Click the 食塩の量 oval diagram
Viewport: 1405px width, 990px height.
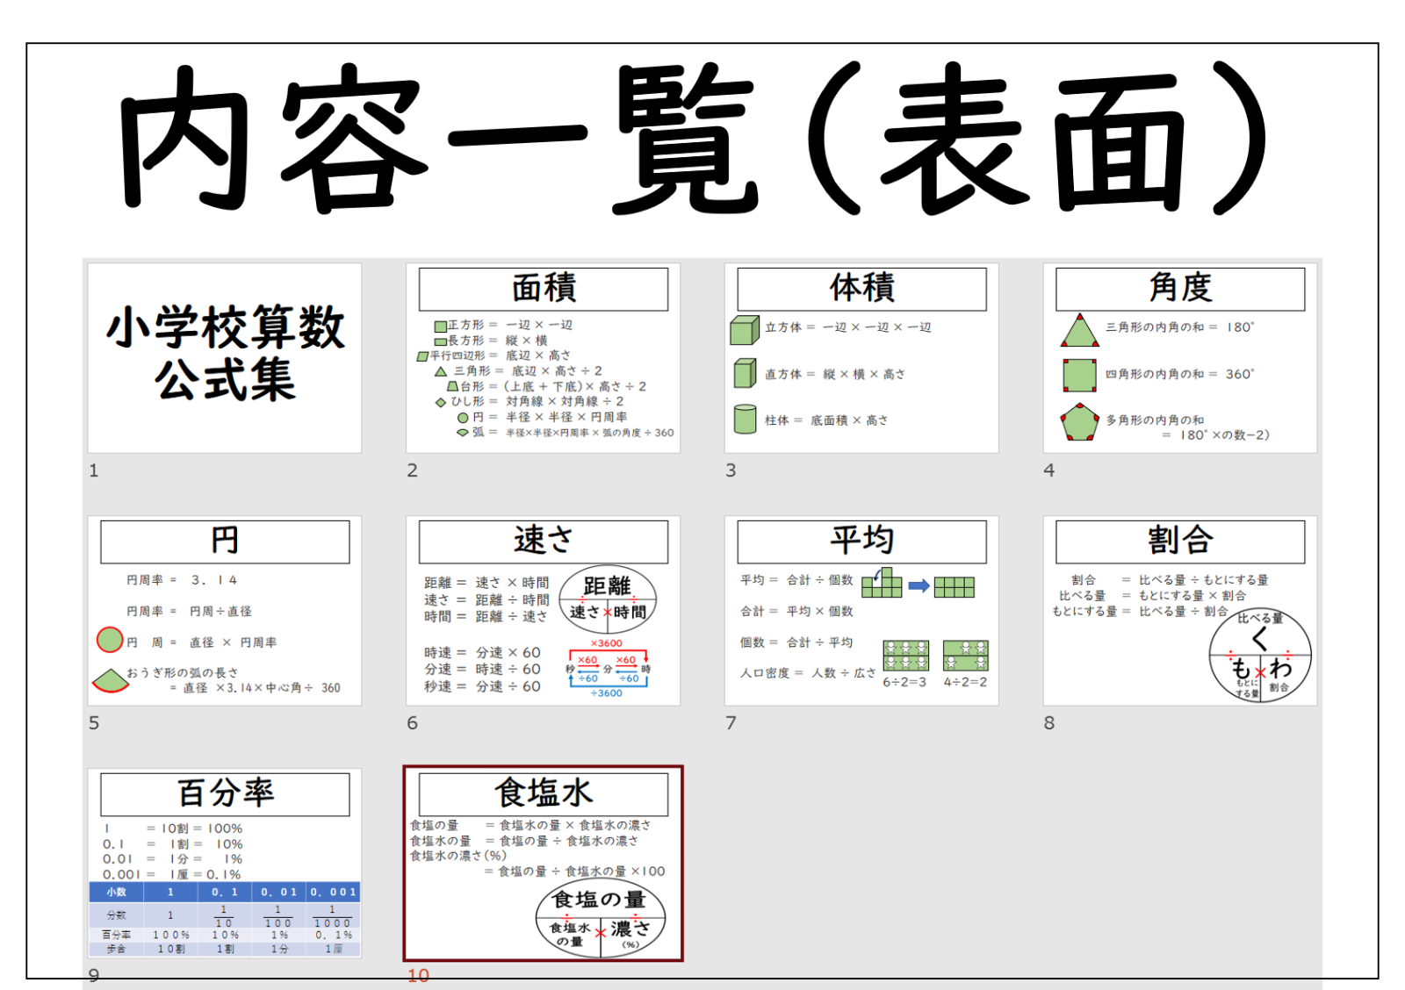[x=601, y=918]
